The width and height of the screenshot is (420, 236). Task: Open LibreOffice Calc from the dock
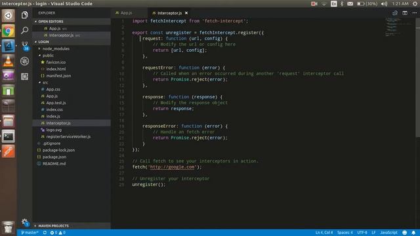[9, 91]
